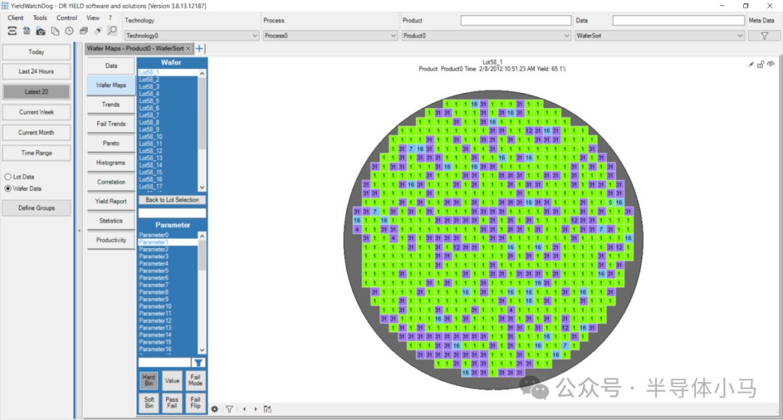Select Parameter12 in the parameter list
Screen dimensions: 783x420
click(167, 321)
